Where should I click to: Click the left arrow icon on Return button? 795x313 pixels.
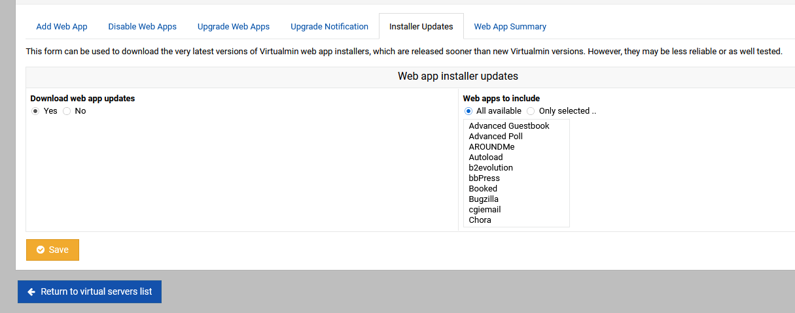(31, 292)
